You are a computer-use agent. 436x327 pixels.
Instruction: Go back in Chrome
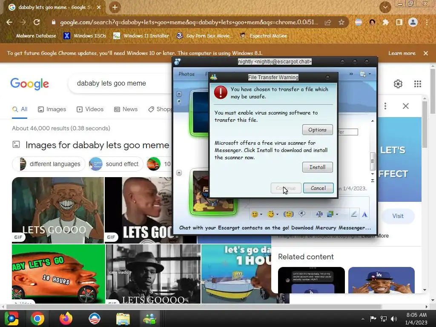[9, 22]
